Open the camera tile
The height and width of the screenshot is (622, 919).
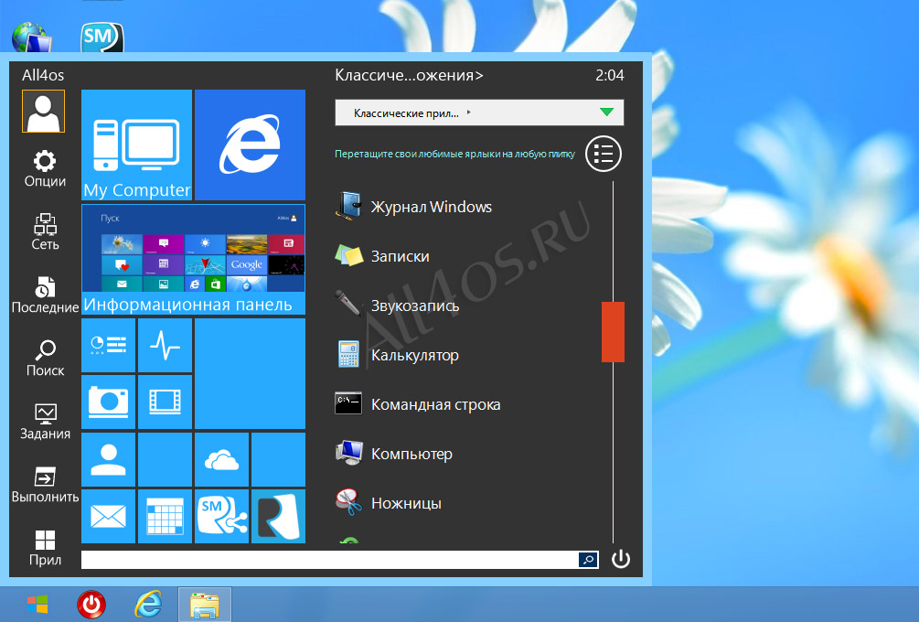pos(109,402)
